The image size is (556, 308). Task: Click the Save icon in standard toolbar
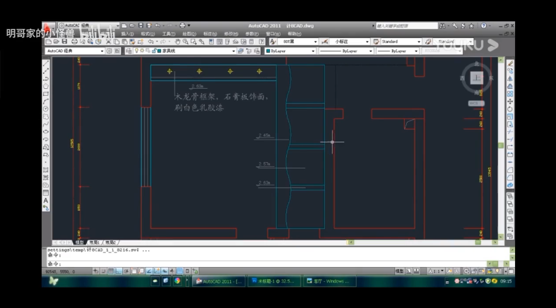pos(64,42)
